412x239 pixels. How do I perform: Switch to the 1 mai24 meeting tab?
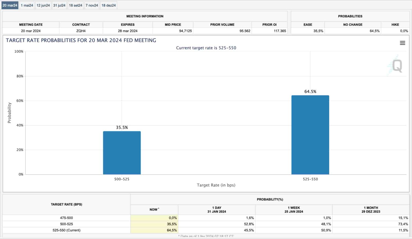(27, 5)
